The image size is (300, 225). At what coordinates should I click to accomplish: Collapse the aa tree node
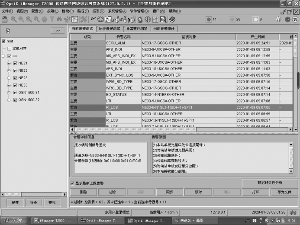pos(3,56)
